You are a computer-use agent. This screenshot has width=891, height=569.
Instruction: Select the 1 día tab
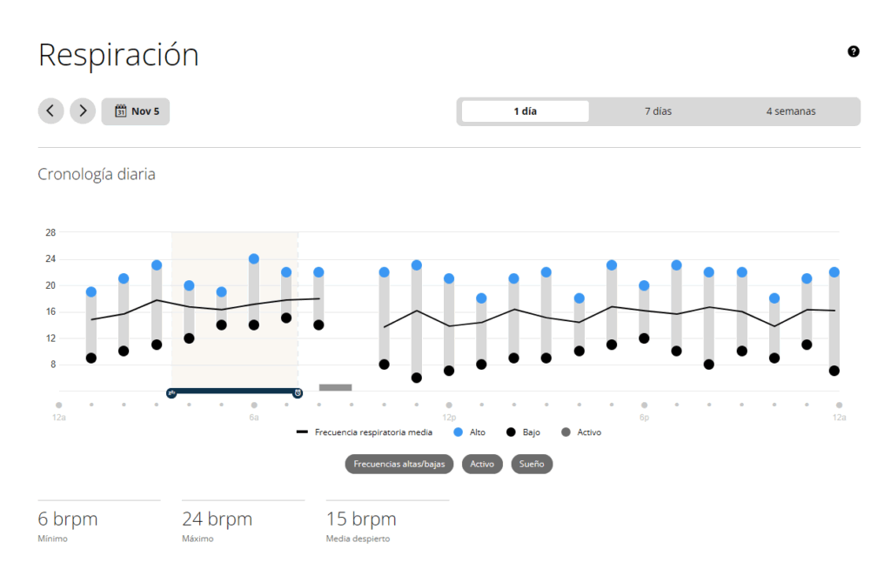click(x=525, y=111)
